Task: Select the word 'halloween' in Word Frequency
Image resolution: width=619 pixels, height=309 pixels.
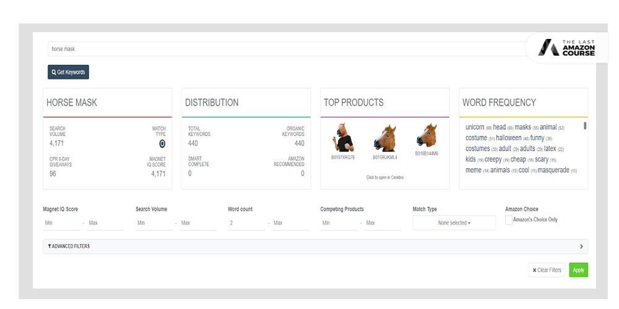Action: pos(509,138)
